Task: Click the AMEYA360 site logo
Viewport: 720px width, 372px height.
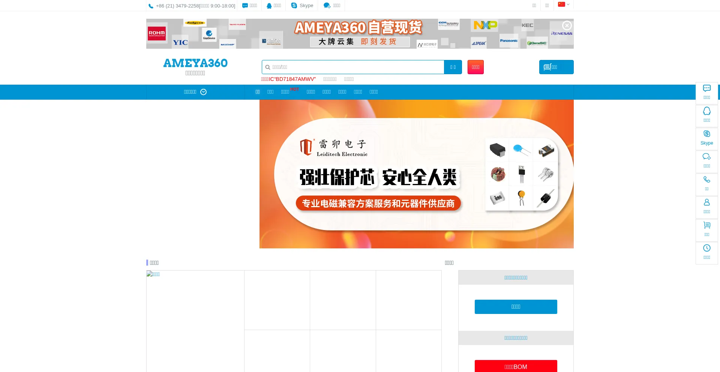Action: tap(195, 63)
